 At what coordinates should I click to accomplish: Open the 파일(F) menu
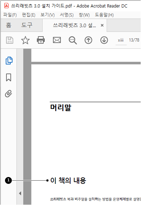[10, 15]
